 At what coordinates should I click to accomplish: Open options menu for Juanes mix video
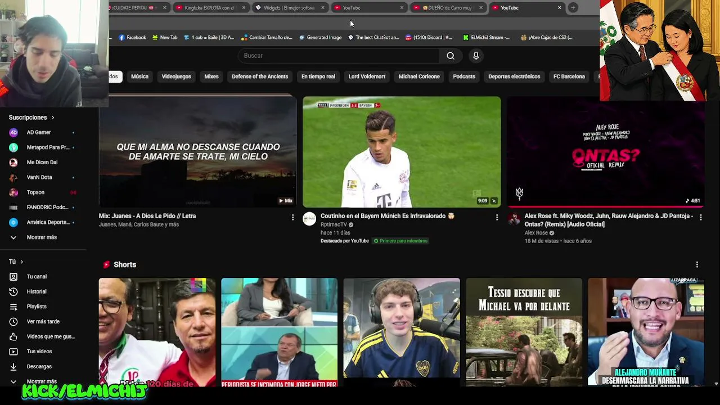coord(292,217)
